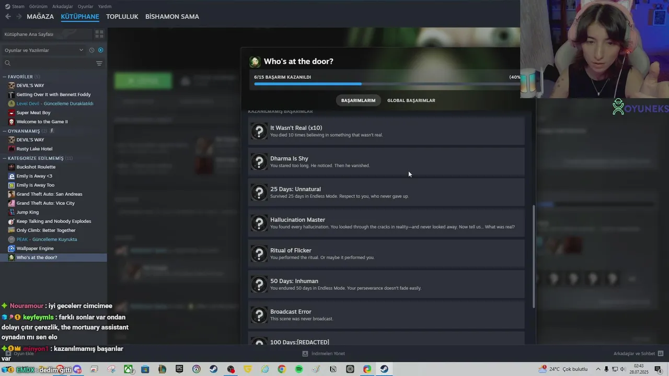Open the weather widget 24°C
The image size is (669, 376).
point(563,369)
